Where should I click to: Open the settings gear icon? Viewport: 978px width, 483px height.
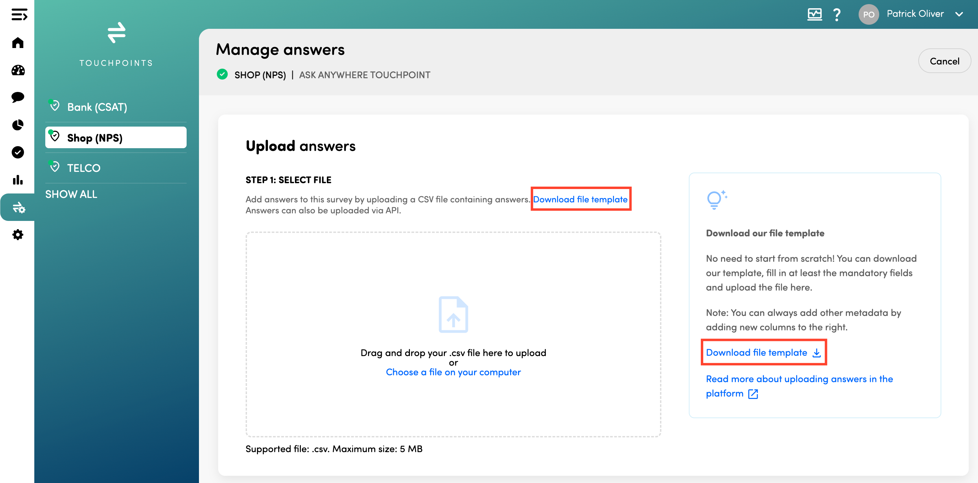click(x=18, y=235)
